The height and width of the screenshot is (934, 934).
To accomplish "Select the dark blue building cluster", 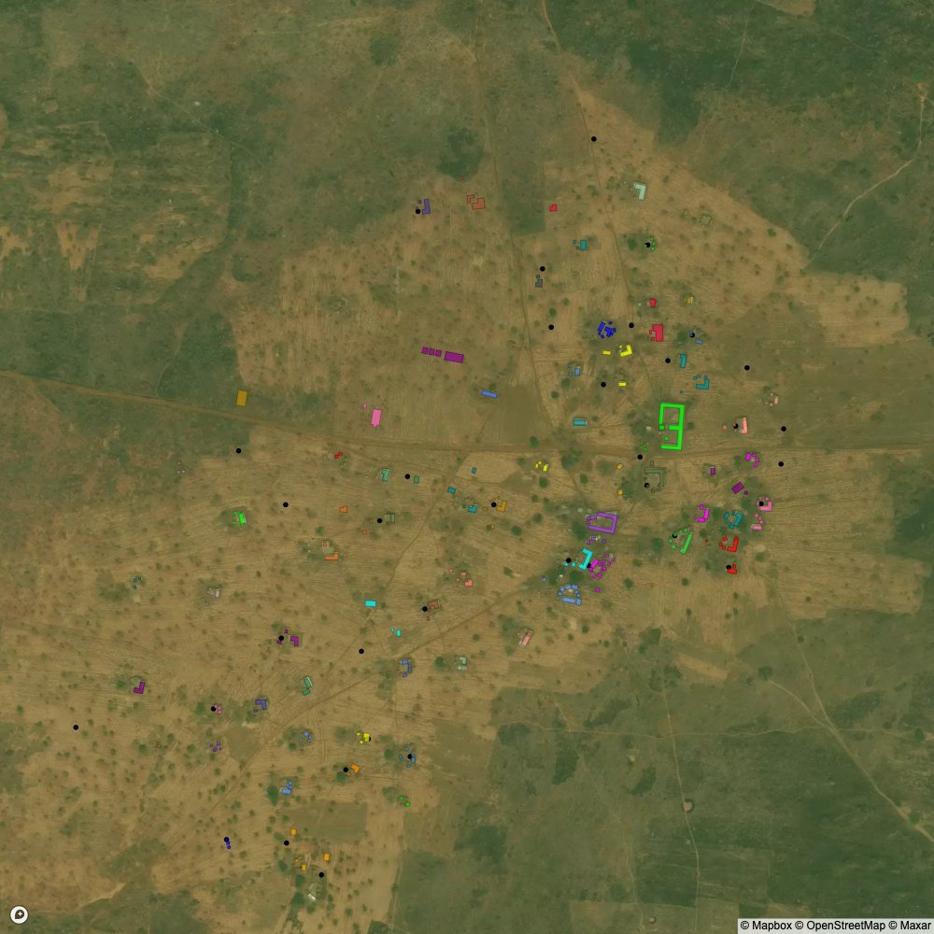I will pyautogui.click(x=606, y=329).
